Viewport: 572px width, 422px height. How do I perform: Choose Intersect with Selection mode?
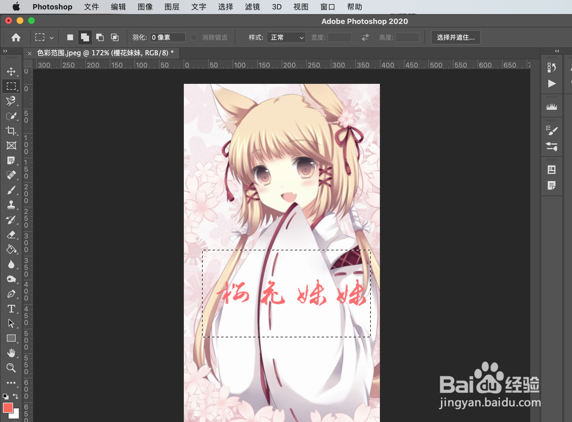[x=114, y=37]
